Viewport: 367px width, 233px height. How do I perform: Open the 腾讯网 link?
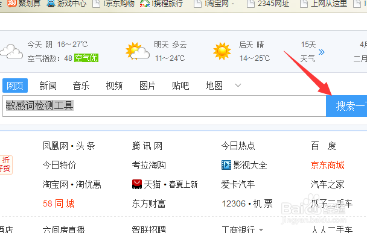pyautogui.click(x=147, y=146)
